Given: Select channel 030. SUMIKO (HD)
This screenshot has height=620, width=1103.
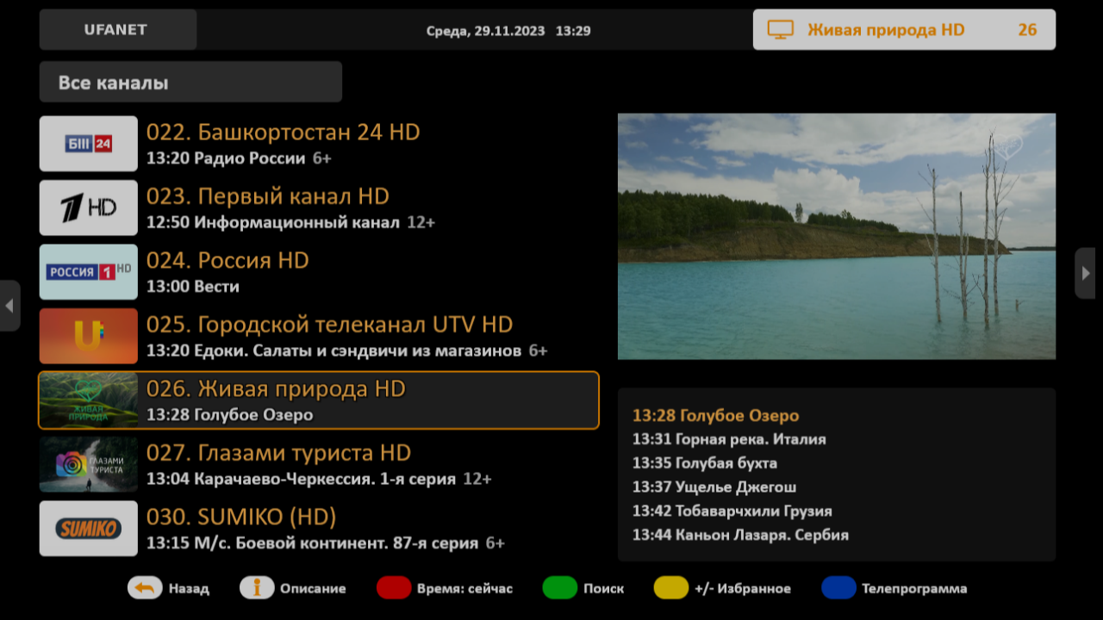Looking at the screenshot, I should tap(319, 529).
